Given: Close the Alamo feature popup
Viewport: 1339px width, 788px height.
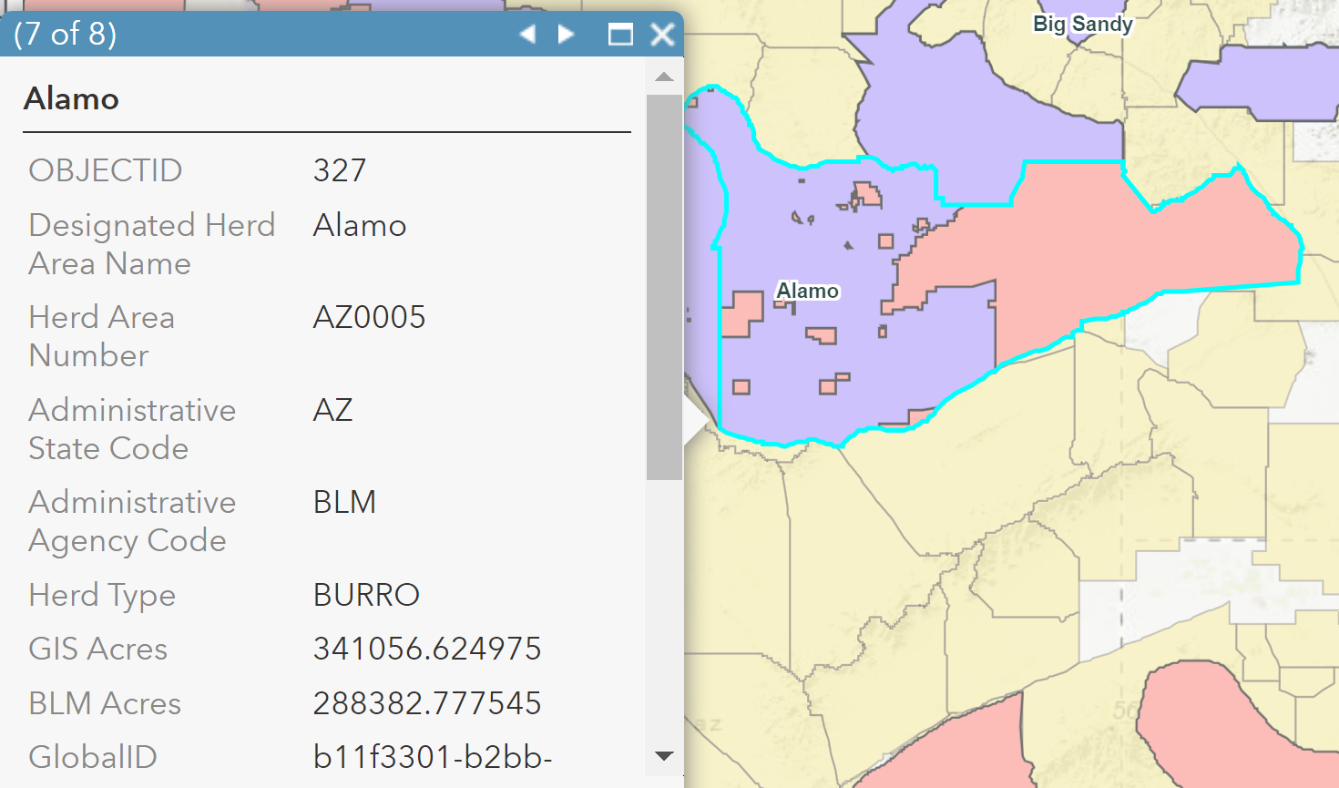Looking at the screenshot, I should [662, 33].
